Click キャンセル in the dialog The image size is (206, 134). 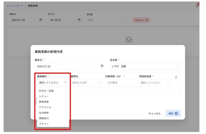coord(154,114)
